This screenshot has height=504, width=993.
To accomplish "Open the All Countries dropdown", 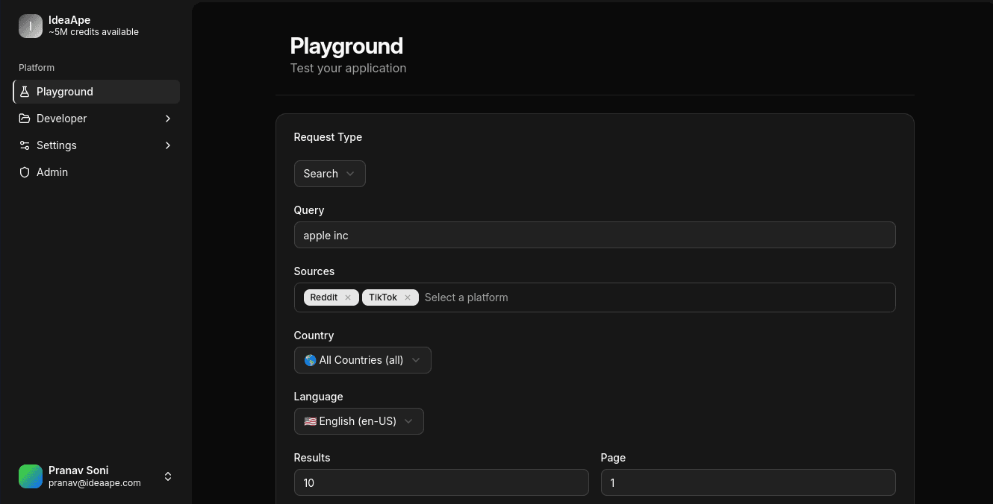I will tap(362, 360).
